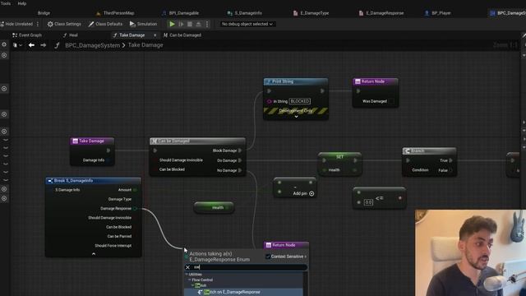Toggle Context Sensitive checkbox

tap(268, 257)
